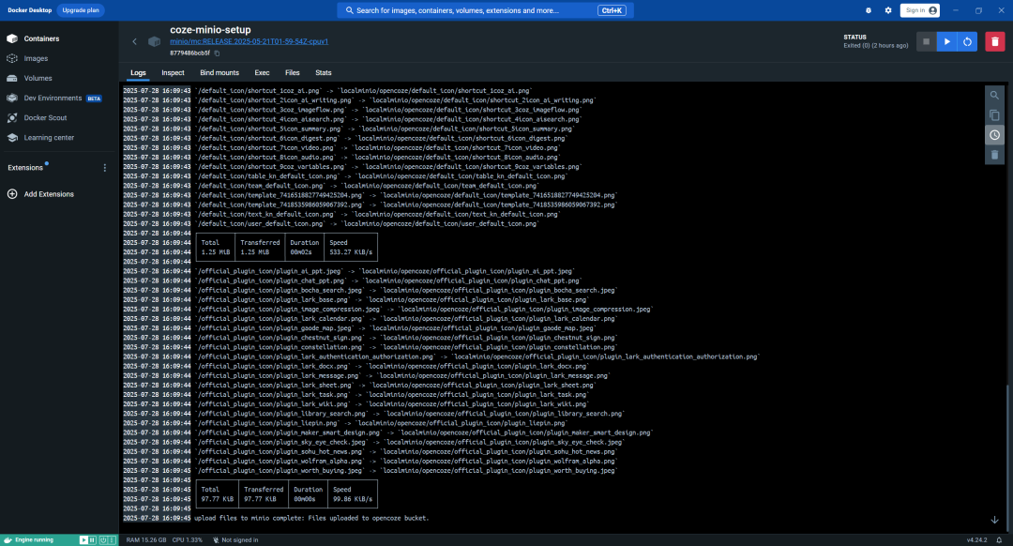Viewport: 1013px width, 546px height.
Task: Open the Bind mounts tab
Action: (x=219, y=73)
